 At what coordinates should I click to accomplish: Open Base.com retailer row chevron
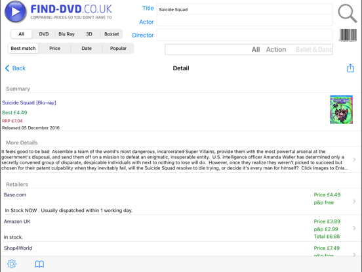point(354,202)
